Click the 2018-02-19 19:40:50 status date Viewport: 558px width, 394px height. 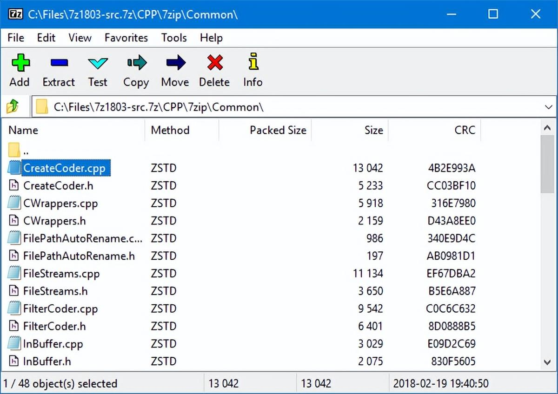440,384
